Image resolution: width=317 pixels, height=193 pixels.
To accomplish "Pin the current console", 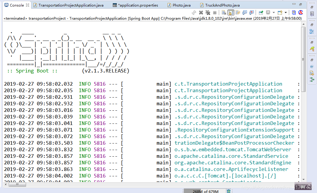I will pos(261,13).
